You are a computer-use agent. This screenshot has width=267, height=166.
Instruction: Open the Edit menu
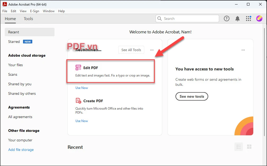(x=13, y=11)
